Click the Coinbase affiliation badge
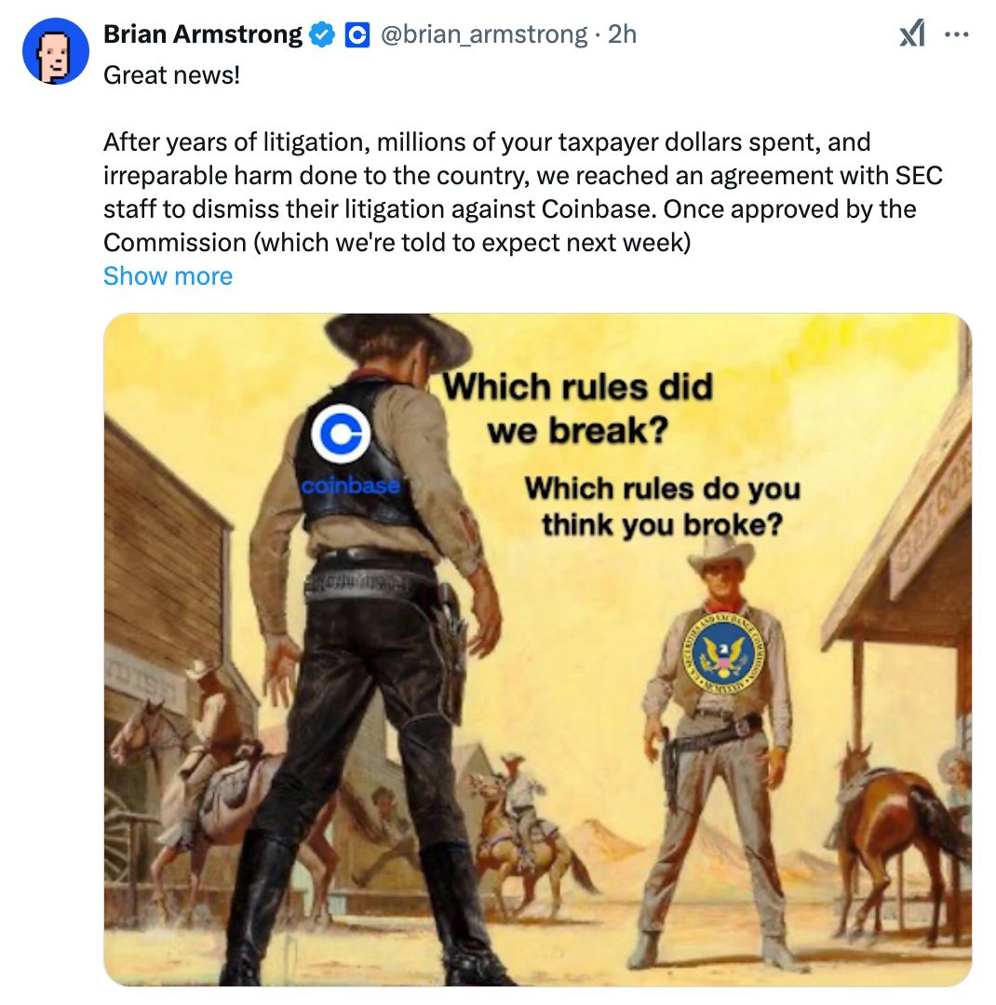This screenshot has height=1005, width=996. pos(357,34)
